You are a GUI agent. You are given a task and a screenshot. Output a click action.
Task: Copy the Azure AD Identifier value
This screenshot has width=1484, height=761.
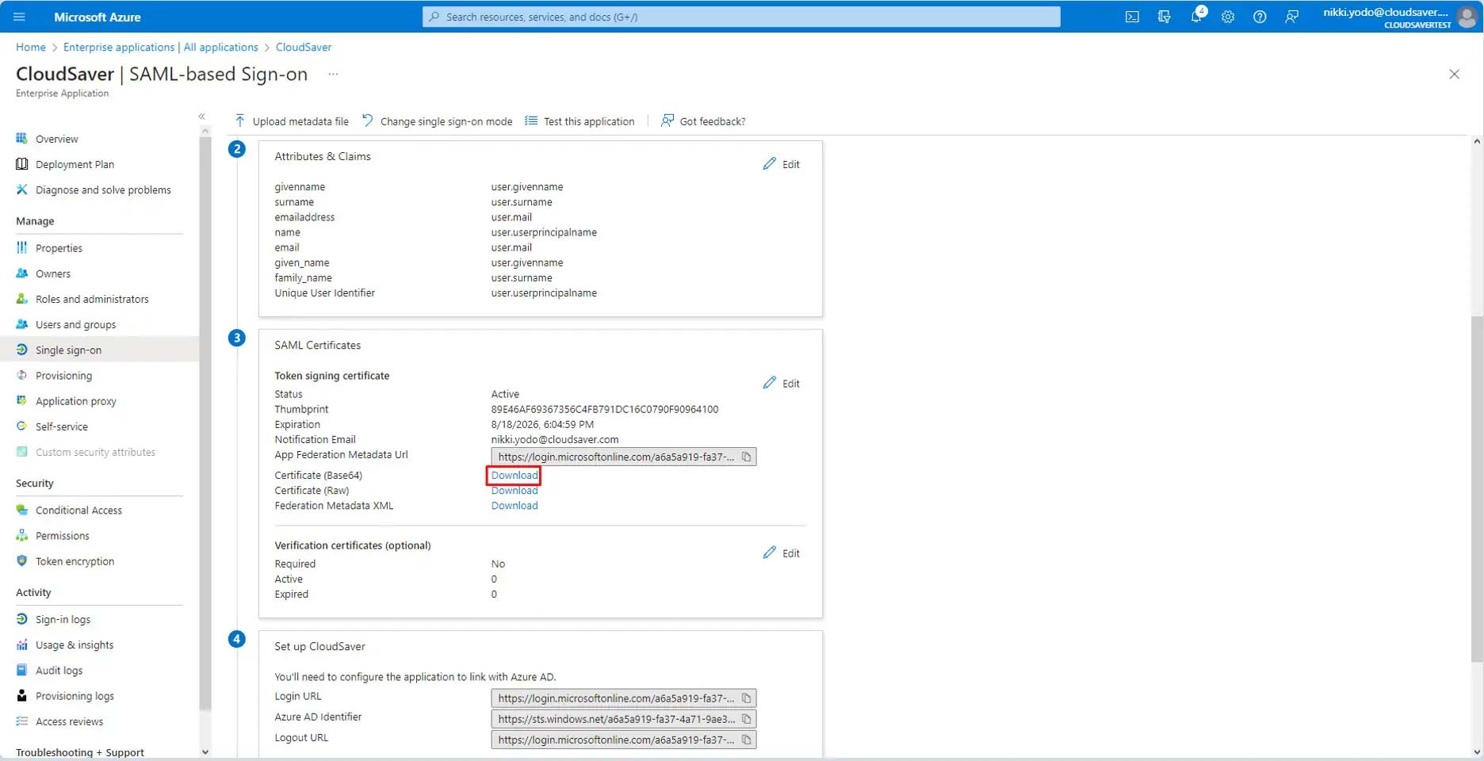[x=746, y=719]
